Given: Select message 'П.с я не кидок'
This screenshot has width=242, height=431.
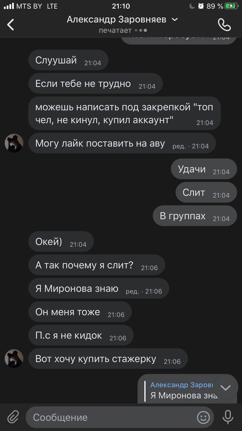Looking at the screenshot, I should click(x=81, y=335).
